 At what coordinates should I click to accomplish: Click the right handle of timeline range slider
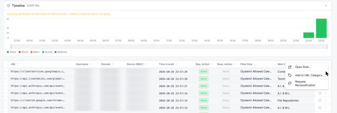point(327,47)
